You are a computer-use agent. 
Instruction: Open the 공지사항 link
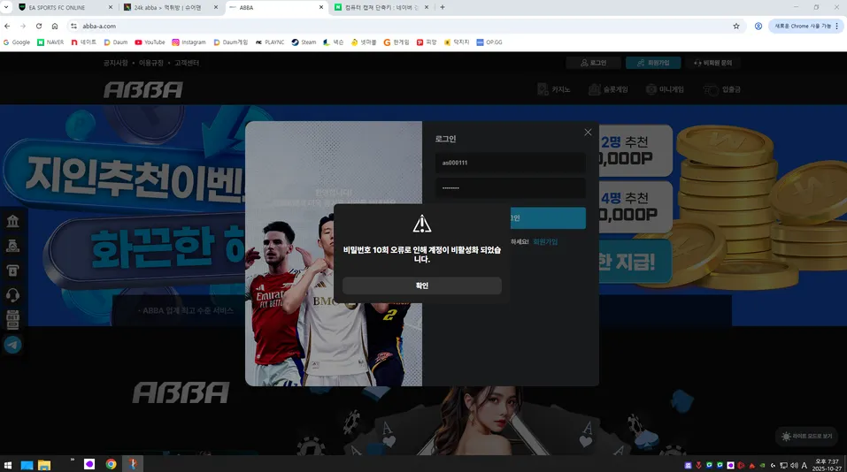(x=116, y=63)
